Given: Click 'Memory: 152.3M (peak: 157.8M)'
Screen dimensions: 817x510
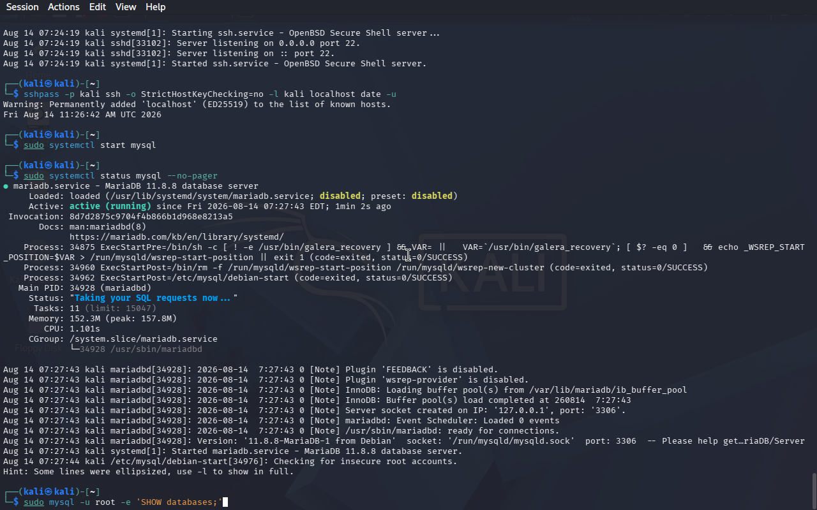Looking at the screenshot, I should point(103,319).
